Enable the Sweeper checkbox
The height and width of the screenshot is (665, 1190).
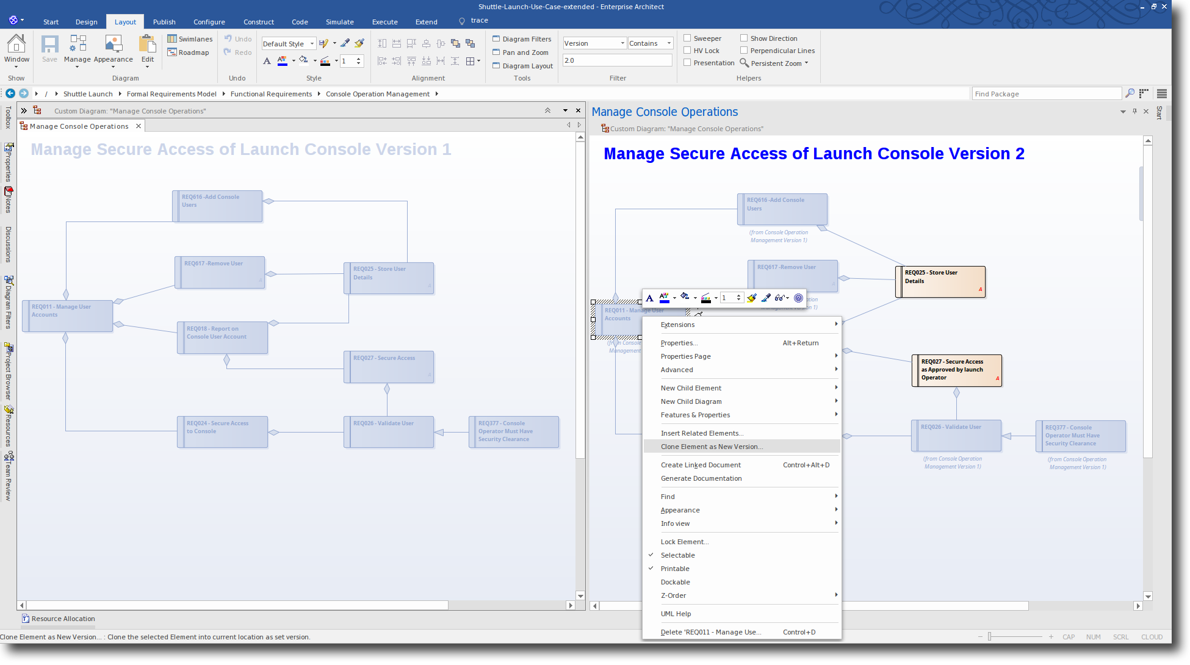click(687, 38)
